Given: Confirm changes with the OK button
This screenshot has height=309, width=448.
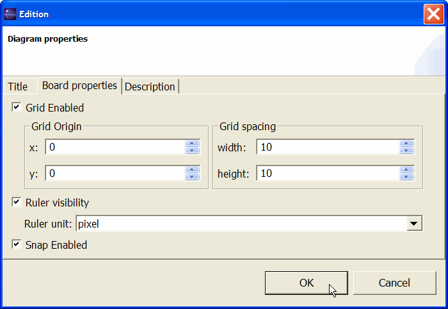Looking at the screenshot, I should click(x=306, y=283).
